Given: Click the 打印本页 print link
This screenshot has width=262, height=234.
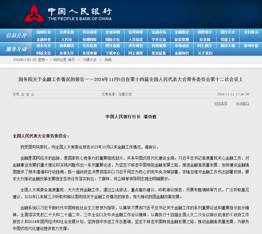Looking at the screenshot, I should tap(221, 104).
